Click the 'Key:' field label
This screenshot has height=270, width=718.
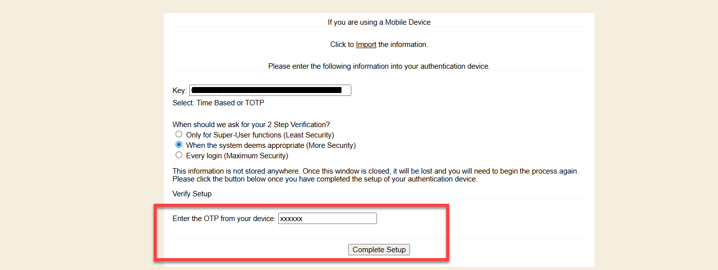coord(179,90)
